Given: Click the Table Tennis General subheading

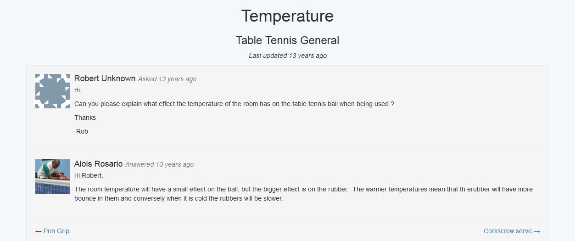Looking at the screenshot, I should pos(287,40).
